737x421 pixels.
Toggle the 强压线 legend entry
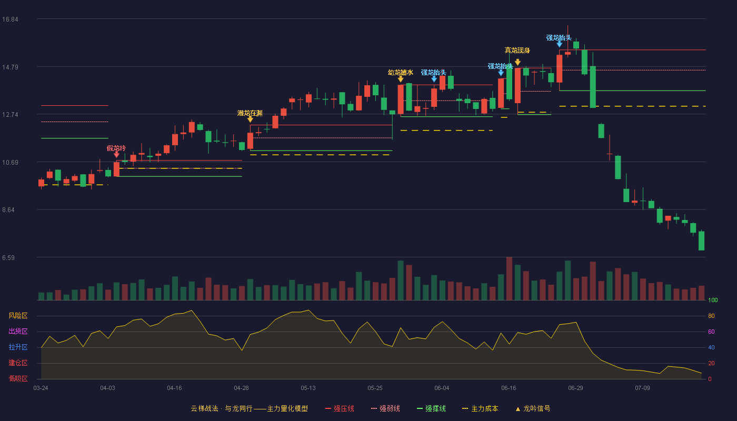340,408
